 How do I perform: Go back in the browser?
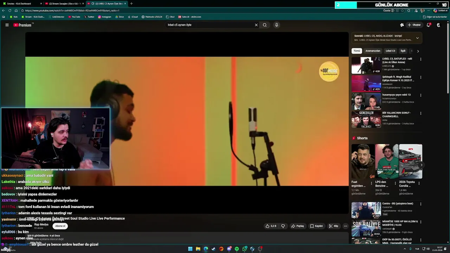click(4, 11)
